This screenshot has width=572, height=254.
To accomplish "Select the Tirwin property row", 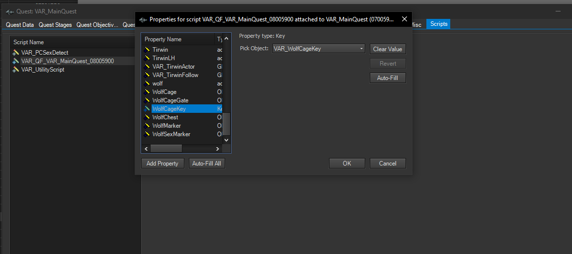I will pos(182,49).
